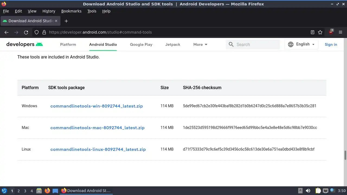This screenshot has height=195, width=347.
Task: Click the tray expand arrow icon
Action: point(300,191)
